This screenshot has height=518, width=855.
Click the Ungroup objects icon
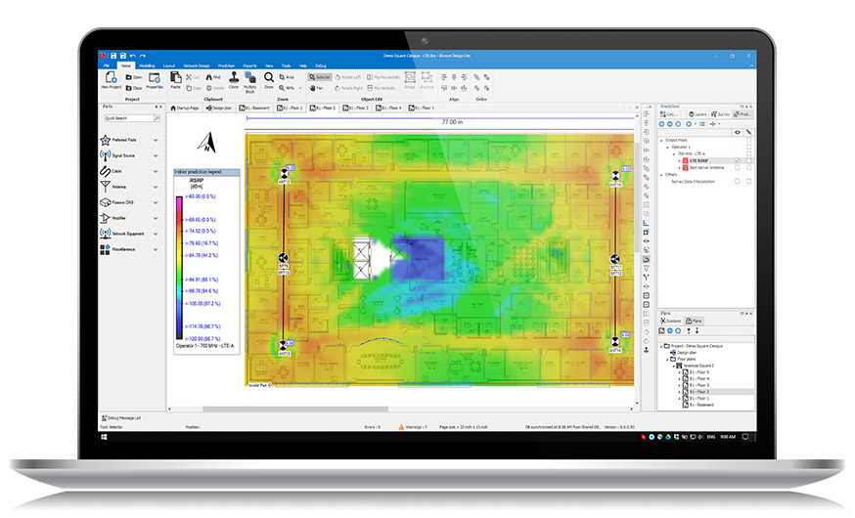[427, 77]
